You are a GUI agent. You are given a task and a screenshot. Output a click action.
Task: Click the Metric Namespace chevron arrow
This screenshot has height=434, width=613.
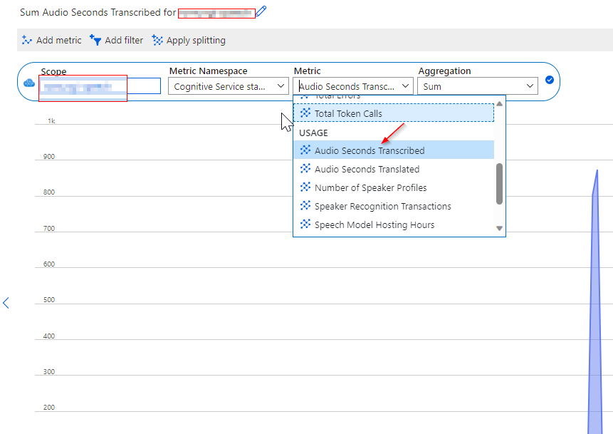tap(281, 86)
